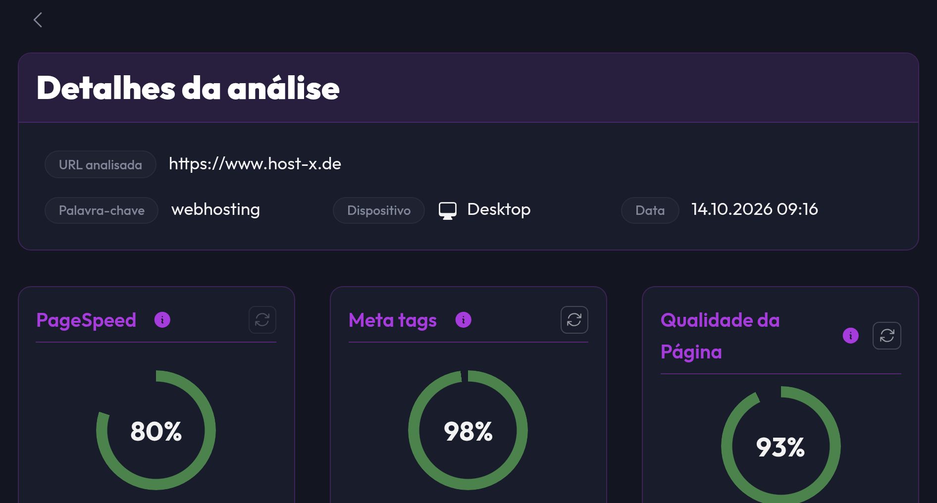This screenshot has width=937, height=503.
Task: Click the Data label badge
Action: [650, 210]
